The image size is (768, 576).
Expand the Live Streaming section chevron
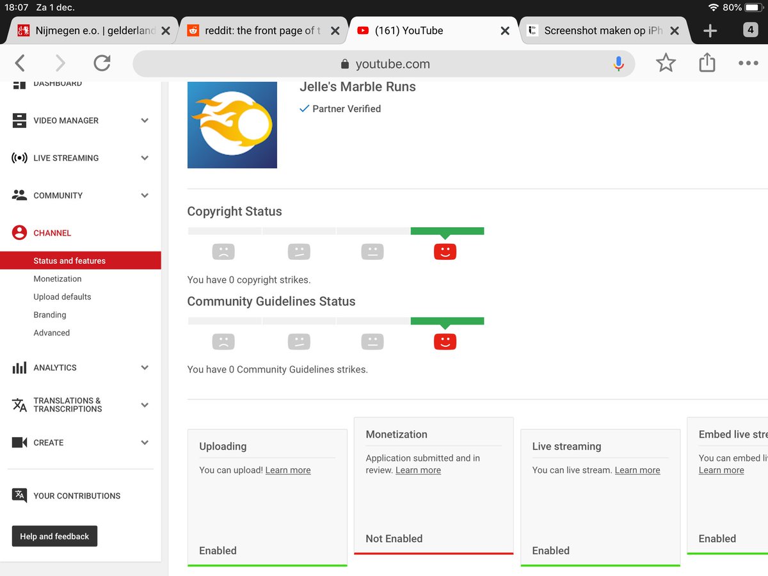[145, 158]
